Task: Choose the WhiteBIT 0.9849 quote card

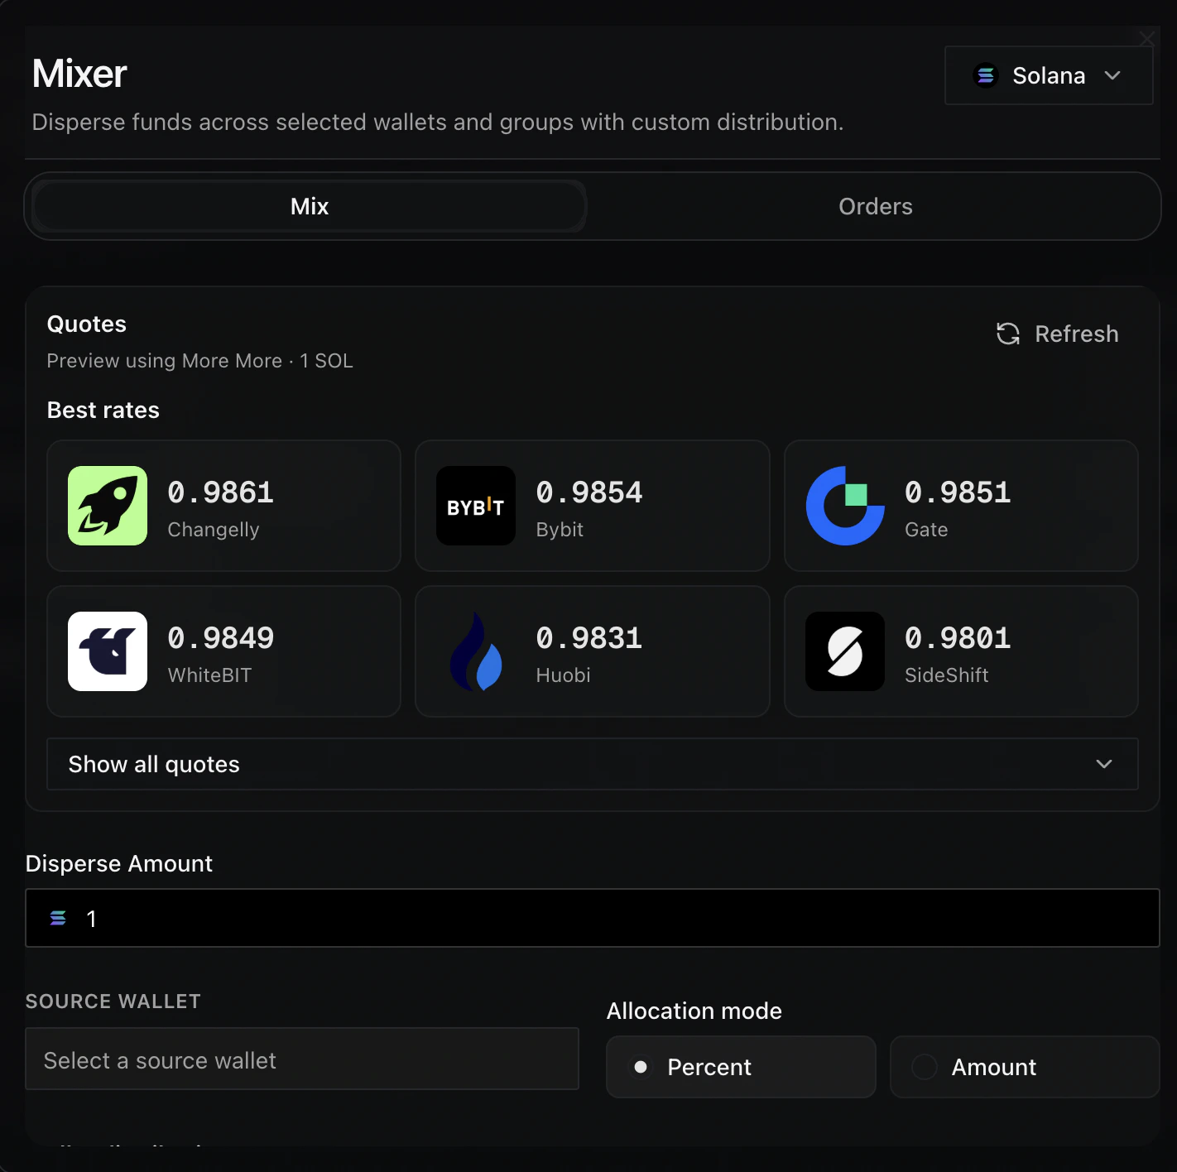Action: [x=223, y=651]
